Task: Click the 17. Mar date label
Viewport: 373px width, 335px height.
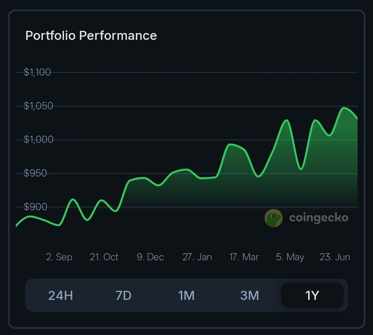Action: (x=244, y=257)
